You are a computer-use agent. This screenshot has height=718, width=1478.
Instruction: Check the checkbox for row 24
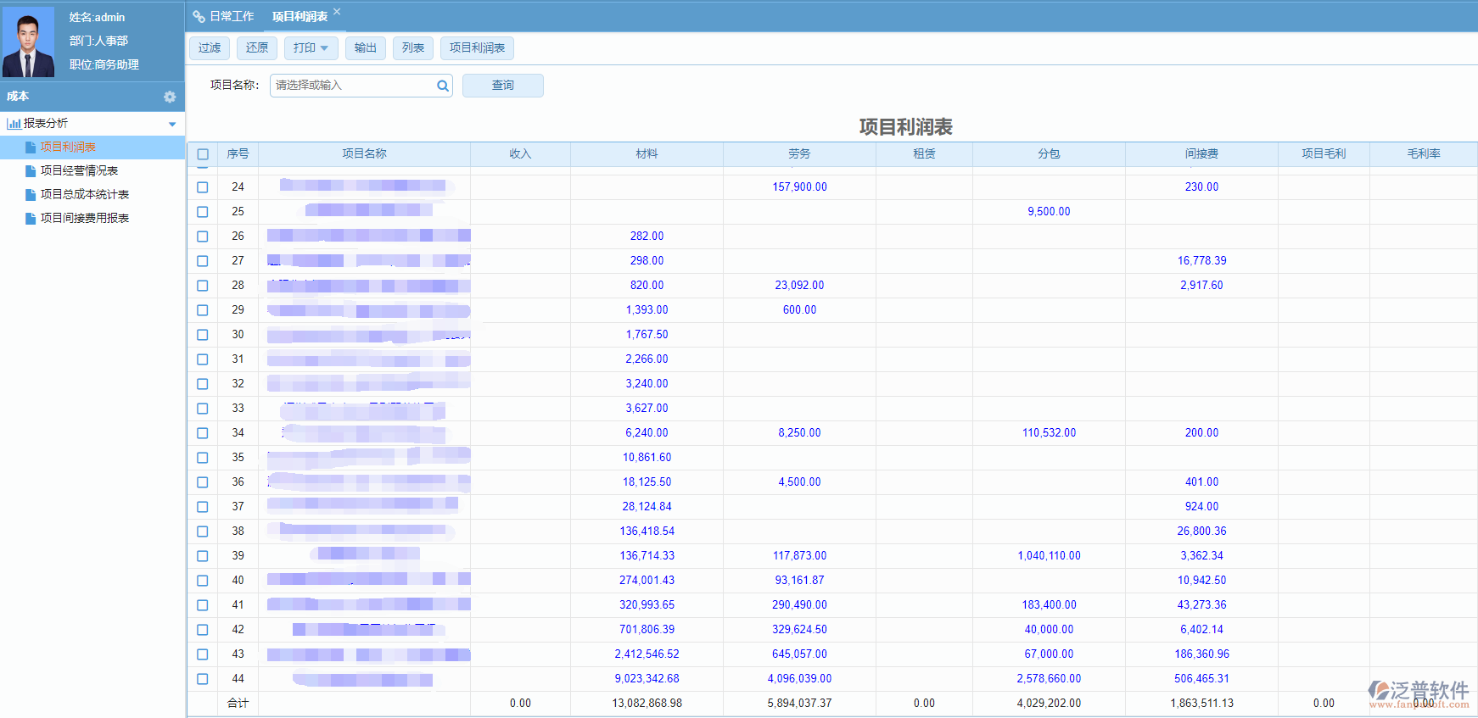click(x=203, y=187)
